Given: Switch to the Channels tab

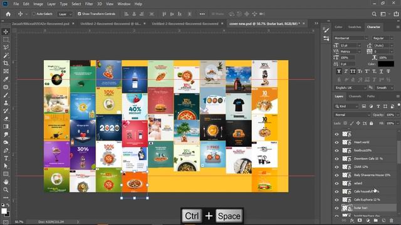Looking at the screenshot, I should [x=355, y=96].
